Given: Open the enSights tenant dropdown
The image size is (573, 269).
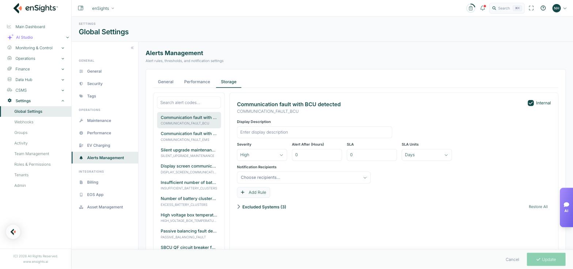Looking at the screenshot, I should click(103, 8).
